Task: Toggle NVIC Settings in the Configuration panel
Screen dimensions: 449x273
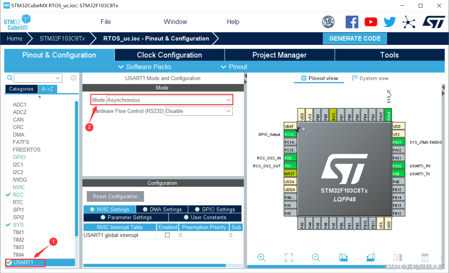Action: 110,209
